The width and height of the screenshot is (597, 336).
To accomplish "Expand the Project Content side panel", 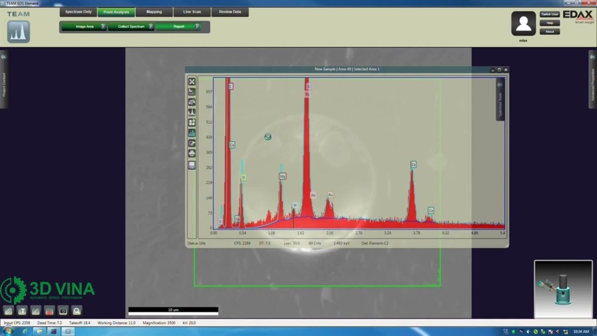I will (x=4, y=80).
